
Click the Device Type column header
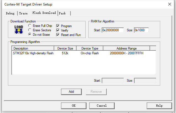90,48
